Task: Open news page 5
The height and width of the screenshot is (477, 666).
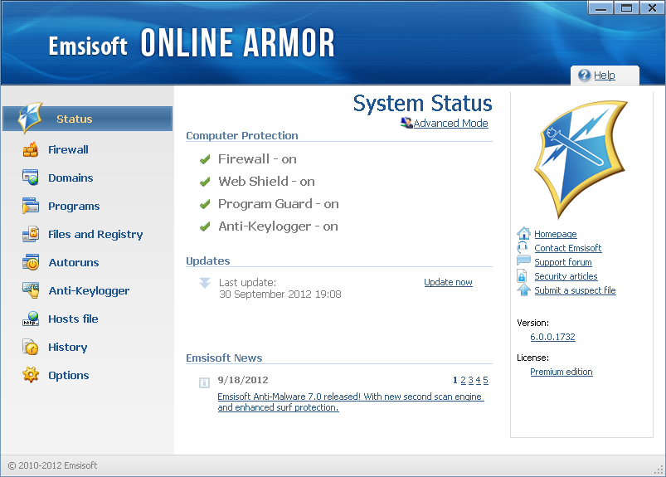Action: 485,380
